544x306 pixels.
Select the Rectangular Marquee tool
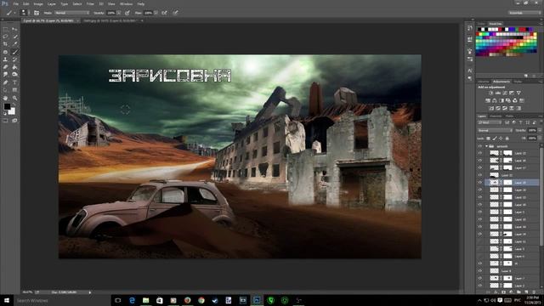6,29
